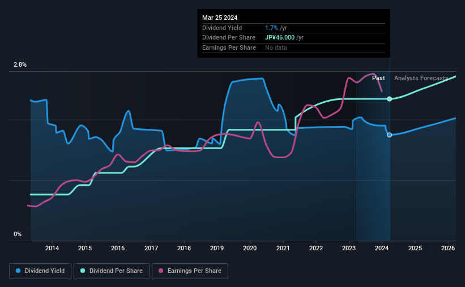
Task: Select the blue dividend yield data point marker
Action: [x=389, y=135]
